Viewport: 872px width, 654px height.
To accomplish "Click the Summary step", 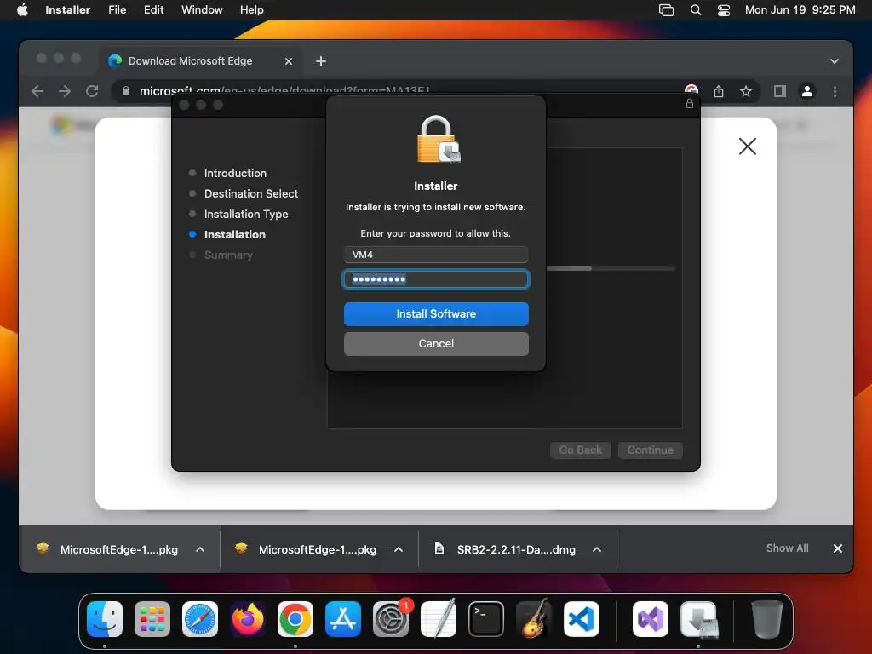I will [x=228, y=255].
